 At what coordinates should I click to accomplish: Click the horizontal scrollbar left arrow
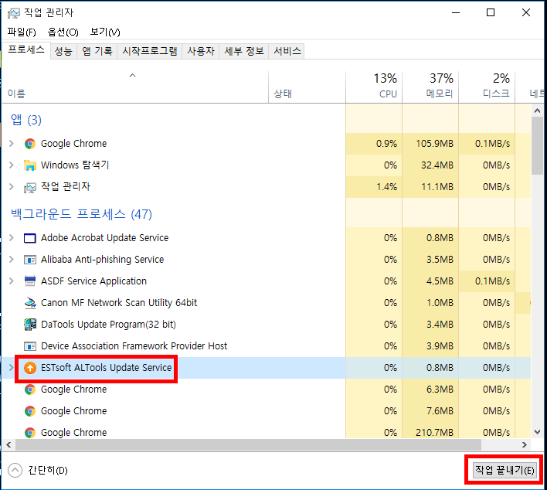click(x=8, y=444)
